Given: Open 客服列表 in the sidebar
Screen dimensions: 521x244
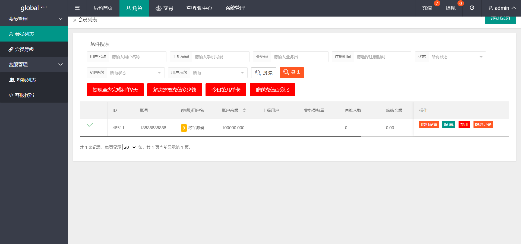Looking at the screenshot, I should (26, 80).
